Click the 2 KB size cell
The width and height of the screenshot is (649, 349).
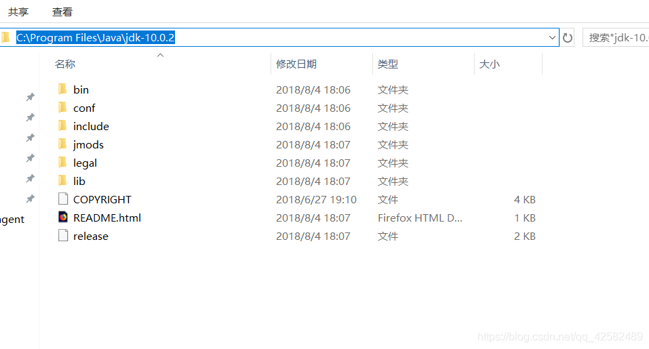(x=525, y=236)
